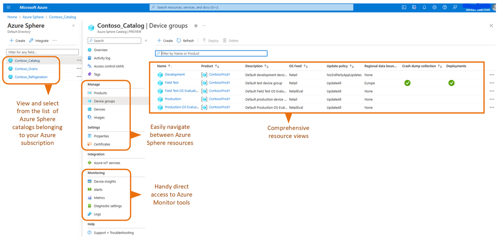Open row options for Production device group
This screenshot has height=240, width=499.
click(492, 99)
